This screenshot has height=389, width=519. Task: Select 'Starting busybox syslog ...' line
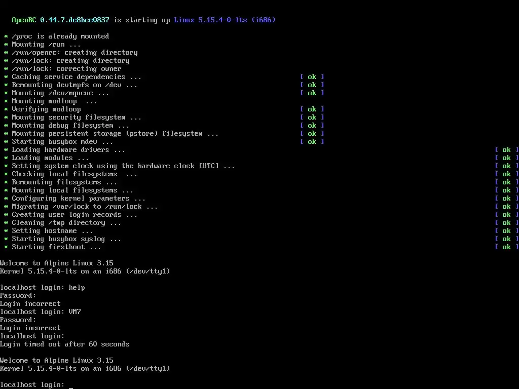(66, 239)
